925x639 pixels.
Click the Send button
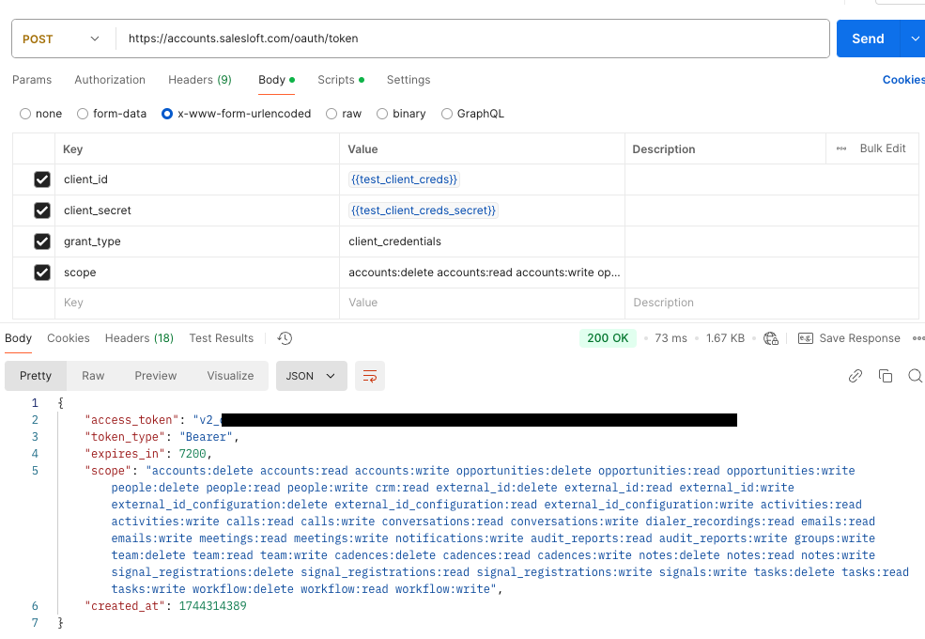(868, 39)
